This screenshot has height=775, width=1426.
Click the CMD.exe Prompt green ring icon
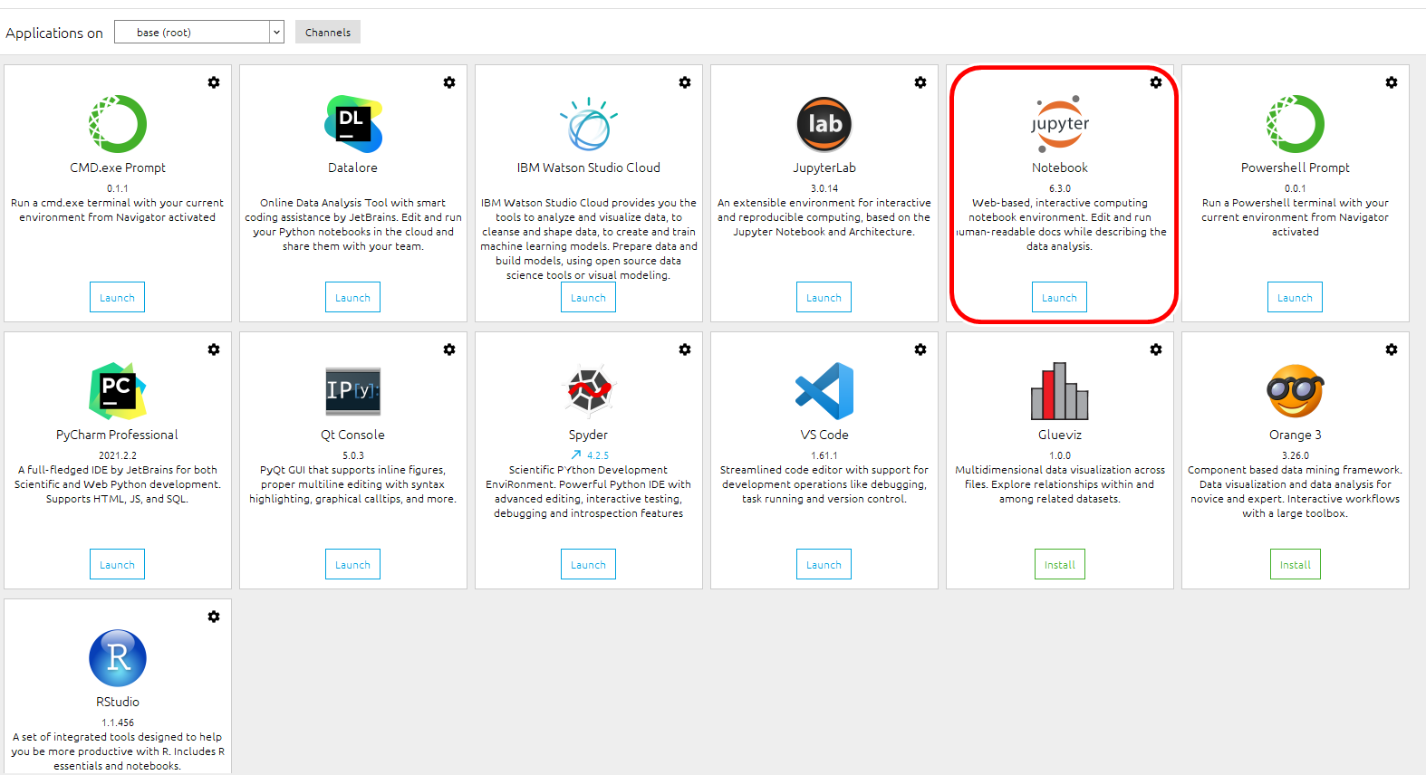click(x=118, y=124)
